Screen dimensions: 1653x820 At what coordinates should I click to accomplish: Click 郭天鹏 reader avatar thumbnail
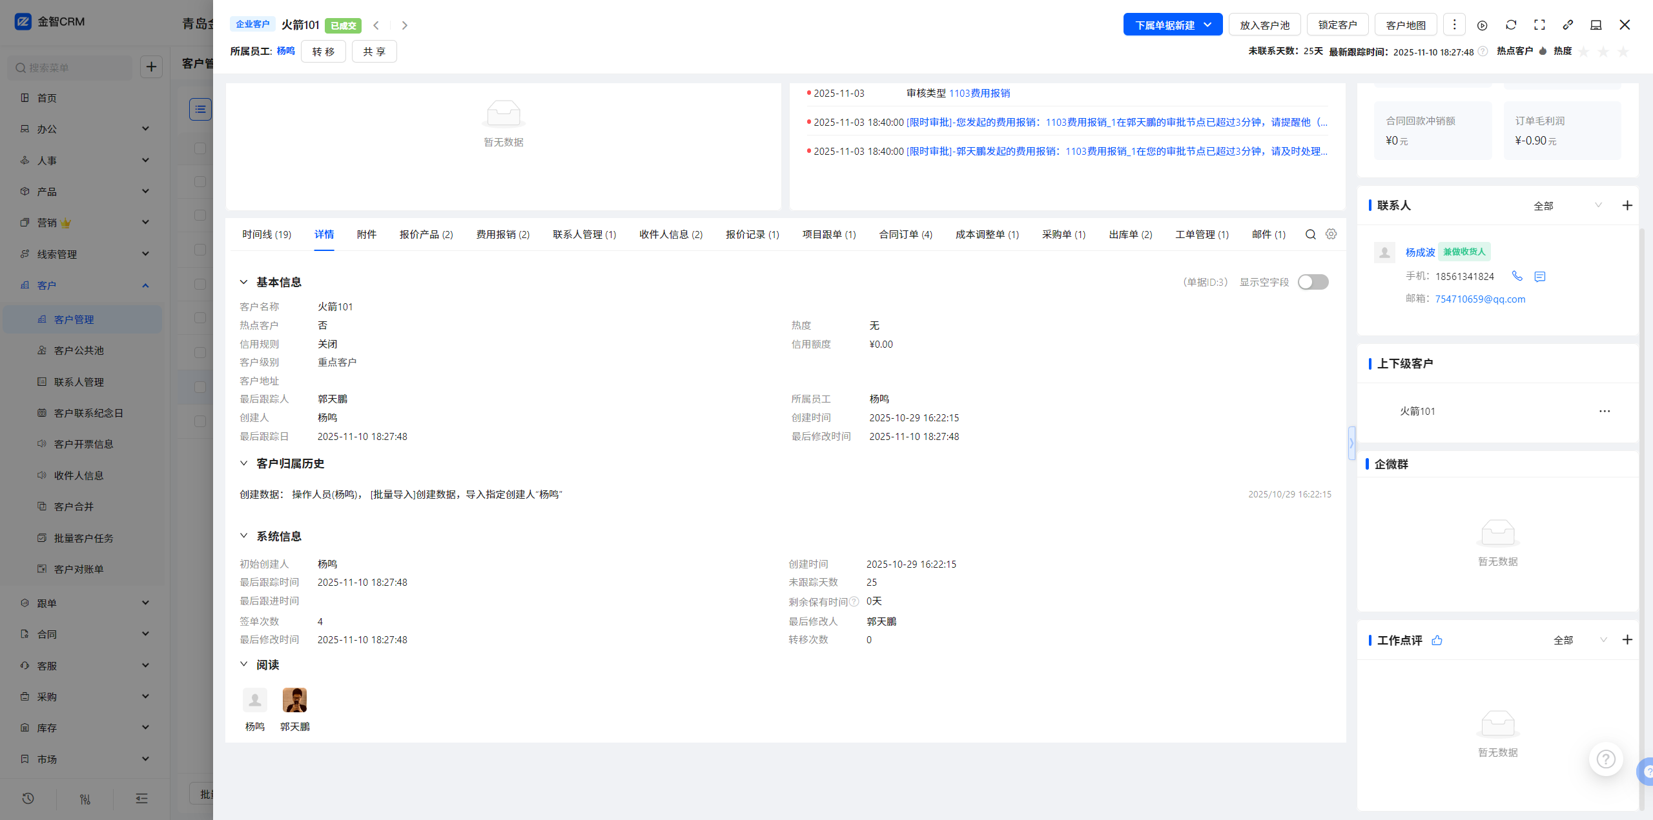(x=294, y=700)
